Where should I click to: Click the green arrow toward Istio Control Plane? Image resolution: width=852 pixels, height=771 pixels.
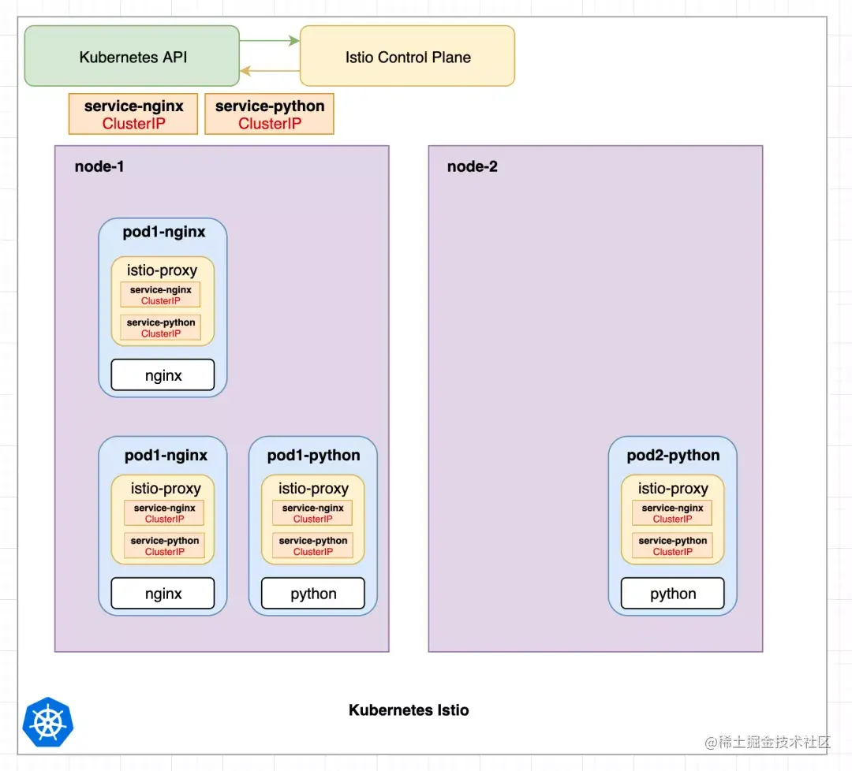pos(270,41)
